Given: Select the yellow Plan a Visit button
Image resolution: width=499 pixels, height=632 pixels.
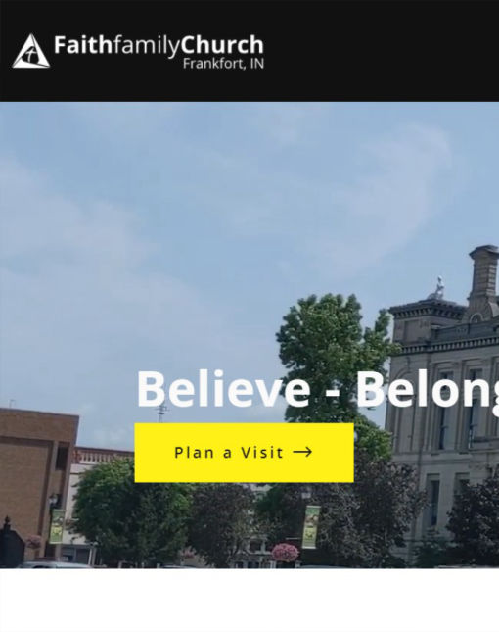Looking at the screenshot, I should [x=244, y=453].
